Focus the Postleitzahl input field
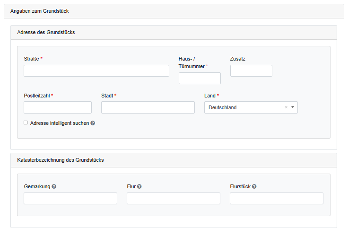The height and width of the screenshot is (228, 348). coord(58,107)
